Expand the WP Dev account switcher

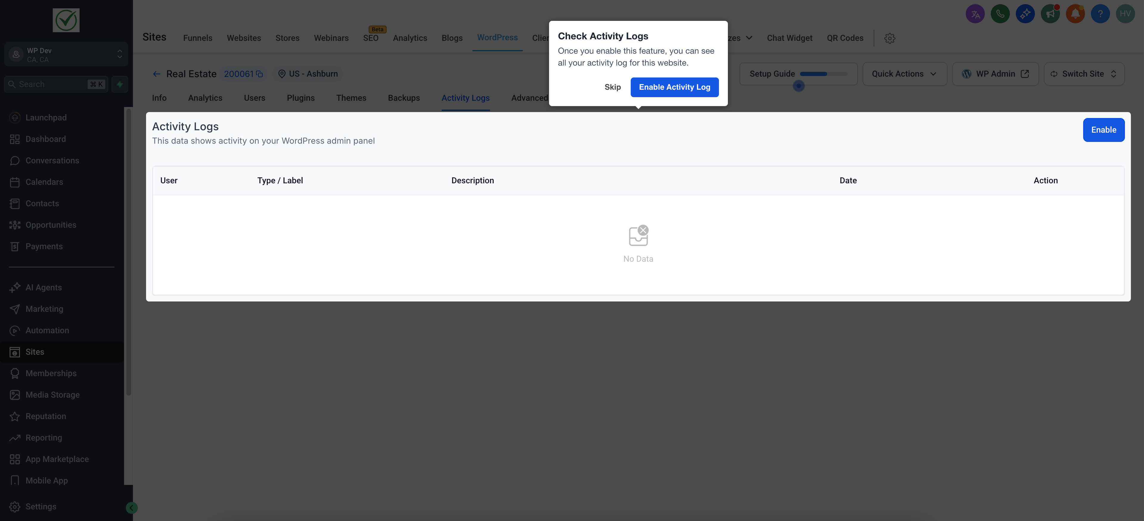coord(66,55)
